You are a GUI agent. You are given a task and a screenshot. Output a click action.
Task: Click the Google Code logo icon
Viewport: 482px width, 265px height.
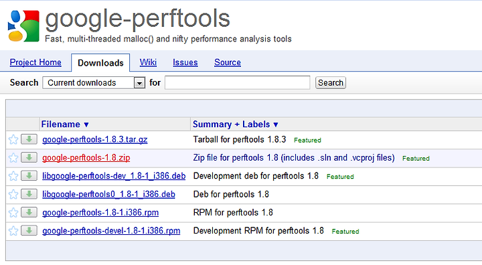(23, 26)
